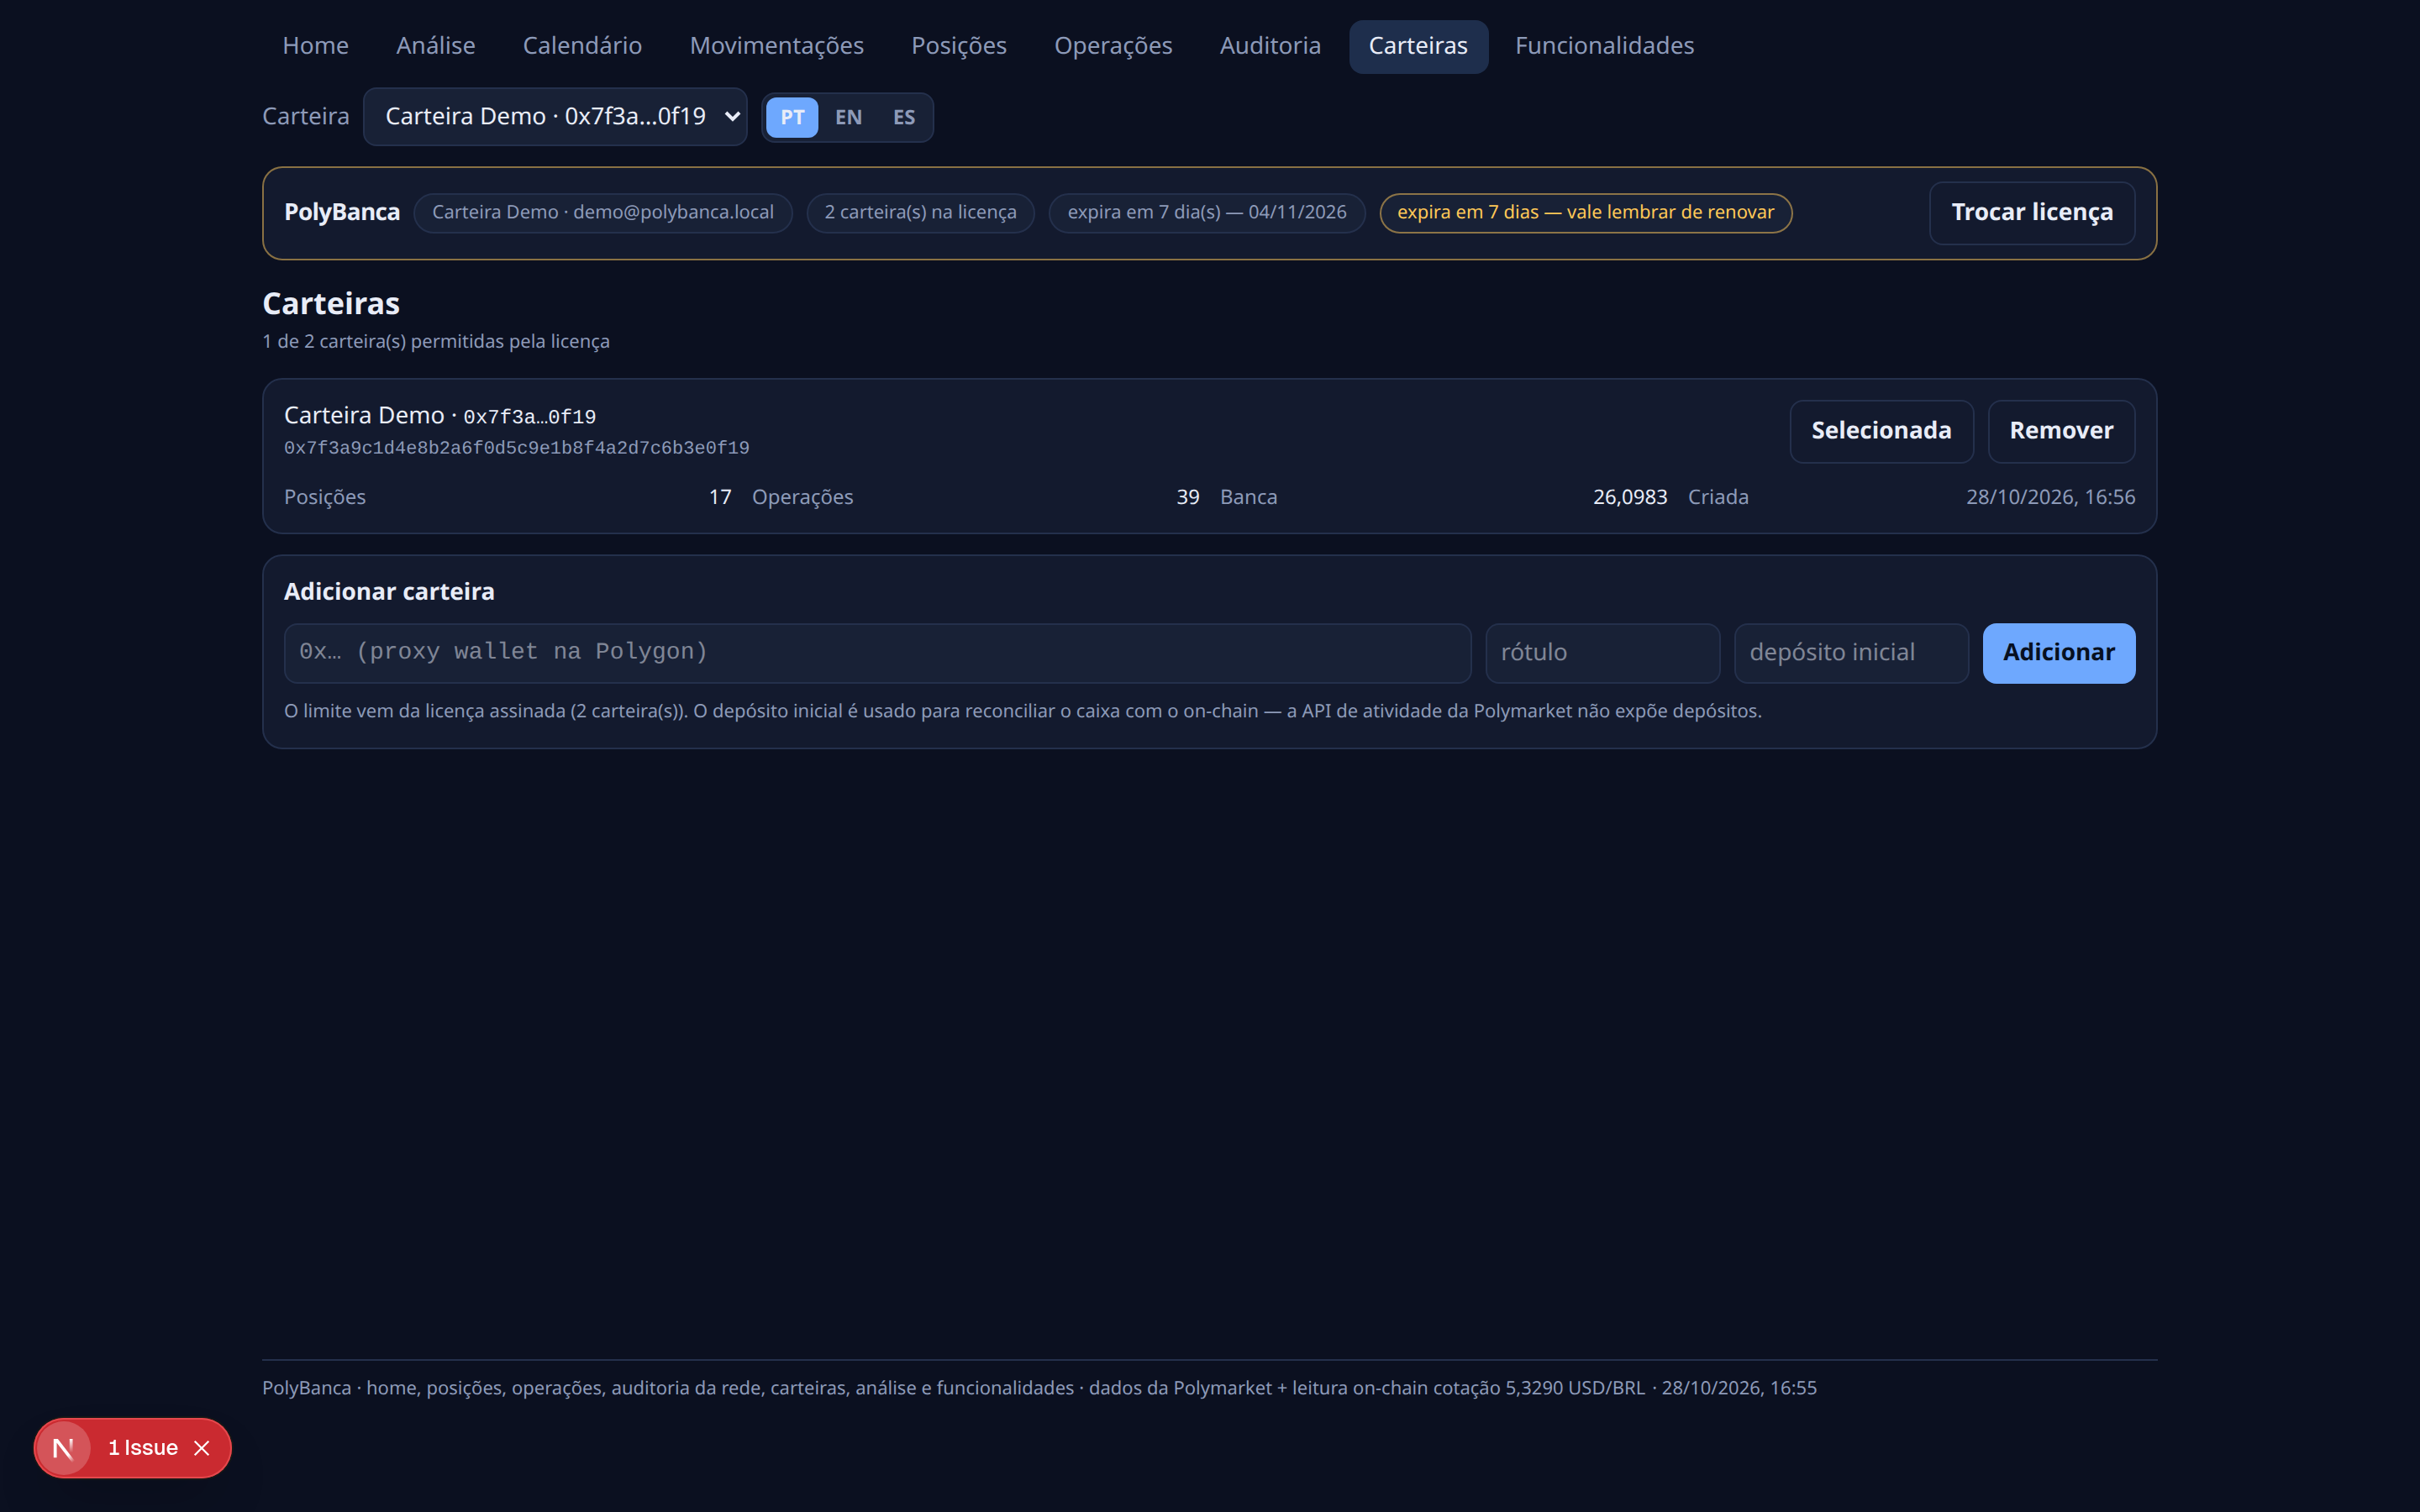This screenshot has width=2420, height=1512.
Task: Open the Análise tab
Action: [435, 46]
